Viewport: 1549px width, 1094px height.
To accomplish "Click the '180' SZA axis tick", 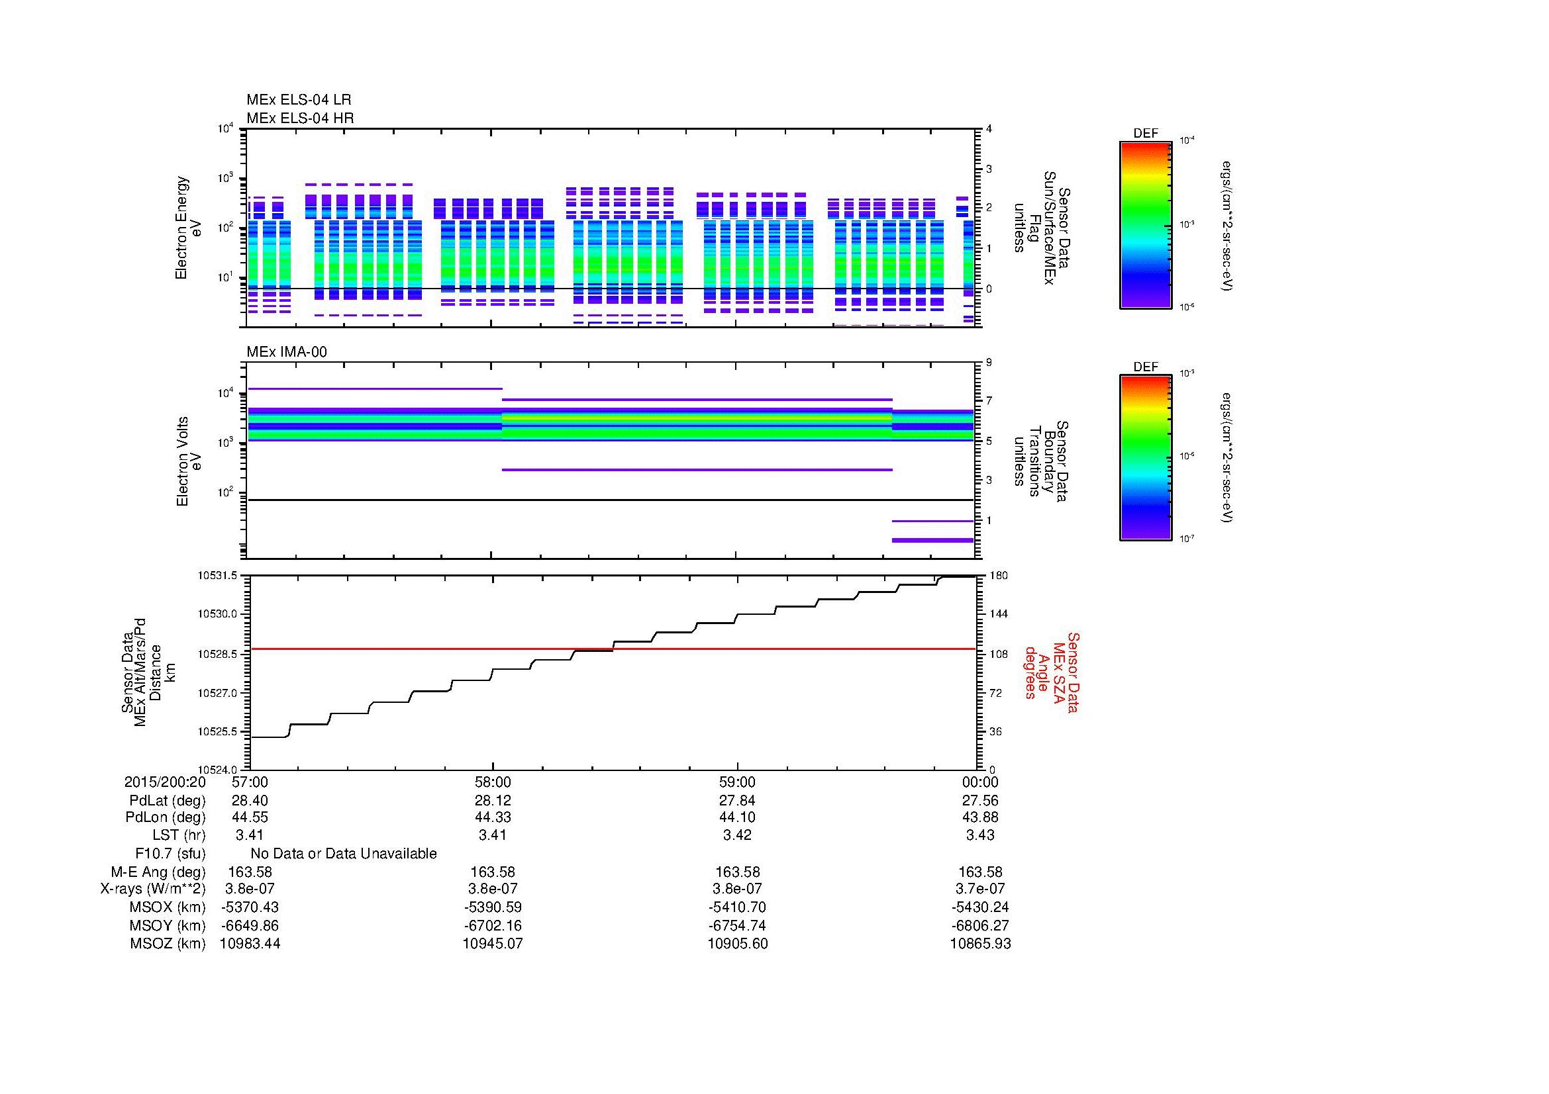I will [x=998, y=576].
